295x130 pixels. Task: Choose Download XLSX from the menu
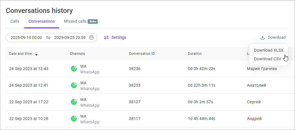tap(268, 50)
